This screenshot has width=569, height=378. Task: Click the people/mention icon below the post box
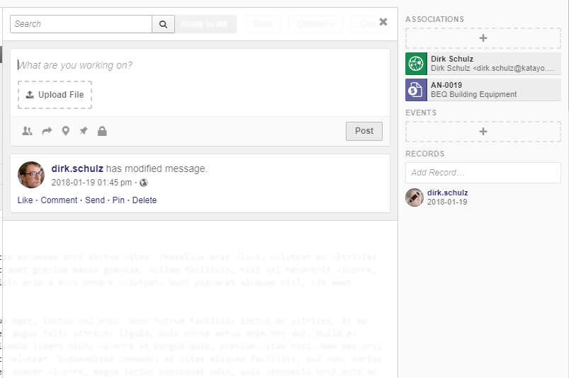(x=27, y=131)
